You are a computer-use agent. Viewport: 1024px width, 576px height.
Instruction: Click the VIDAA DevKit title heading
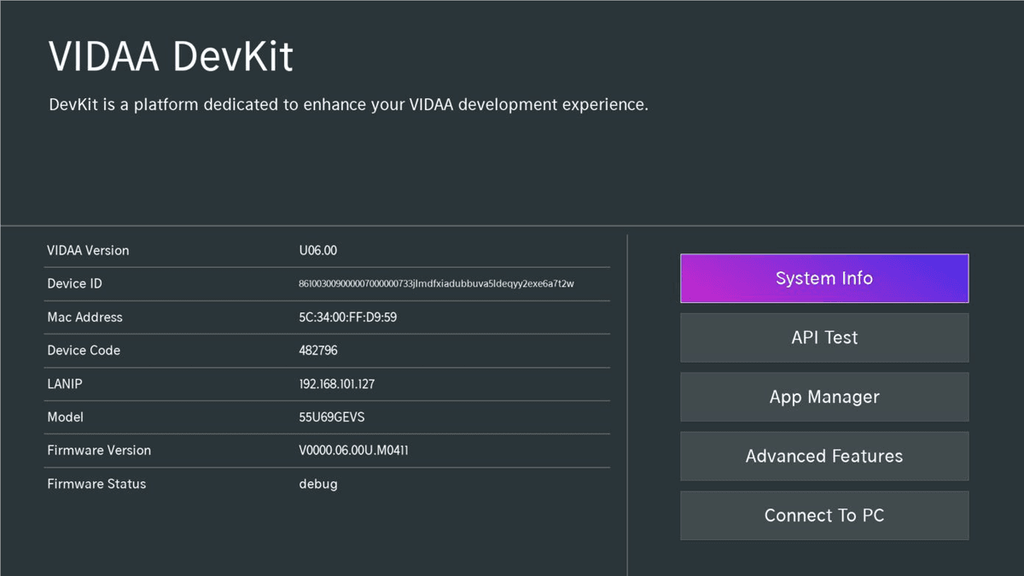(x=171, y=57)
